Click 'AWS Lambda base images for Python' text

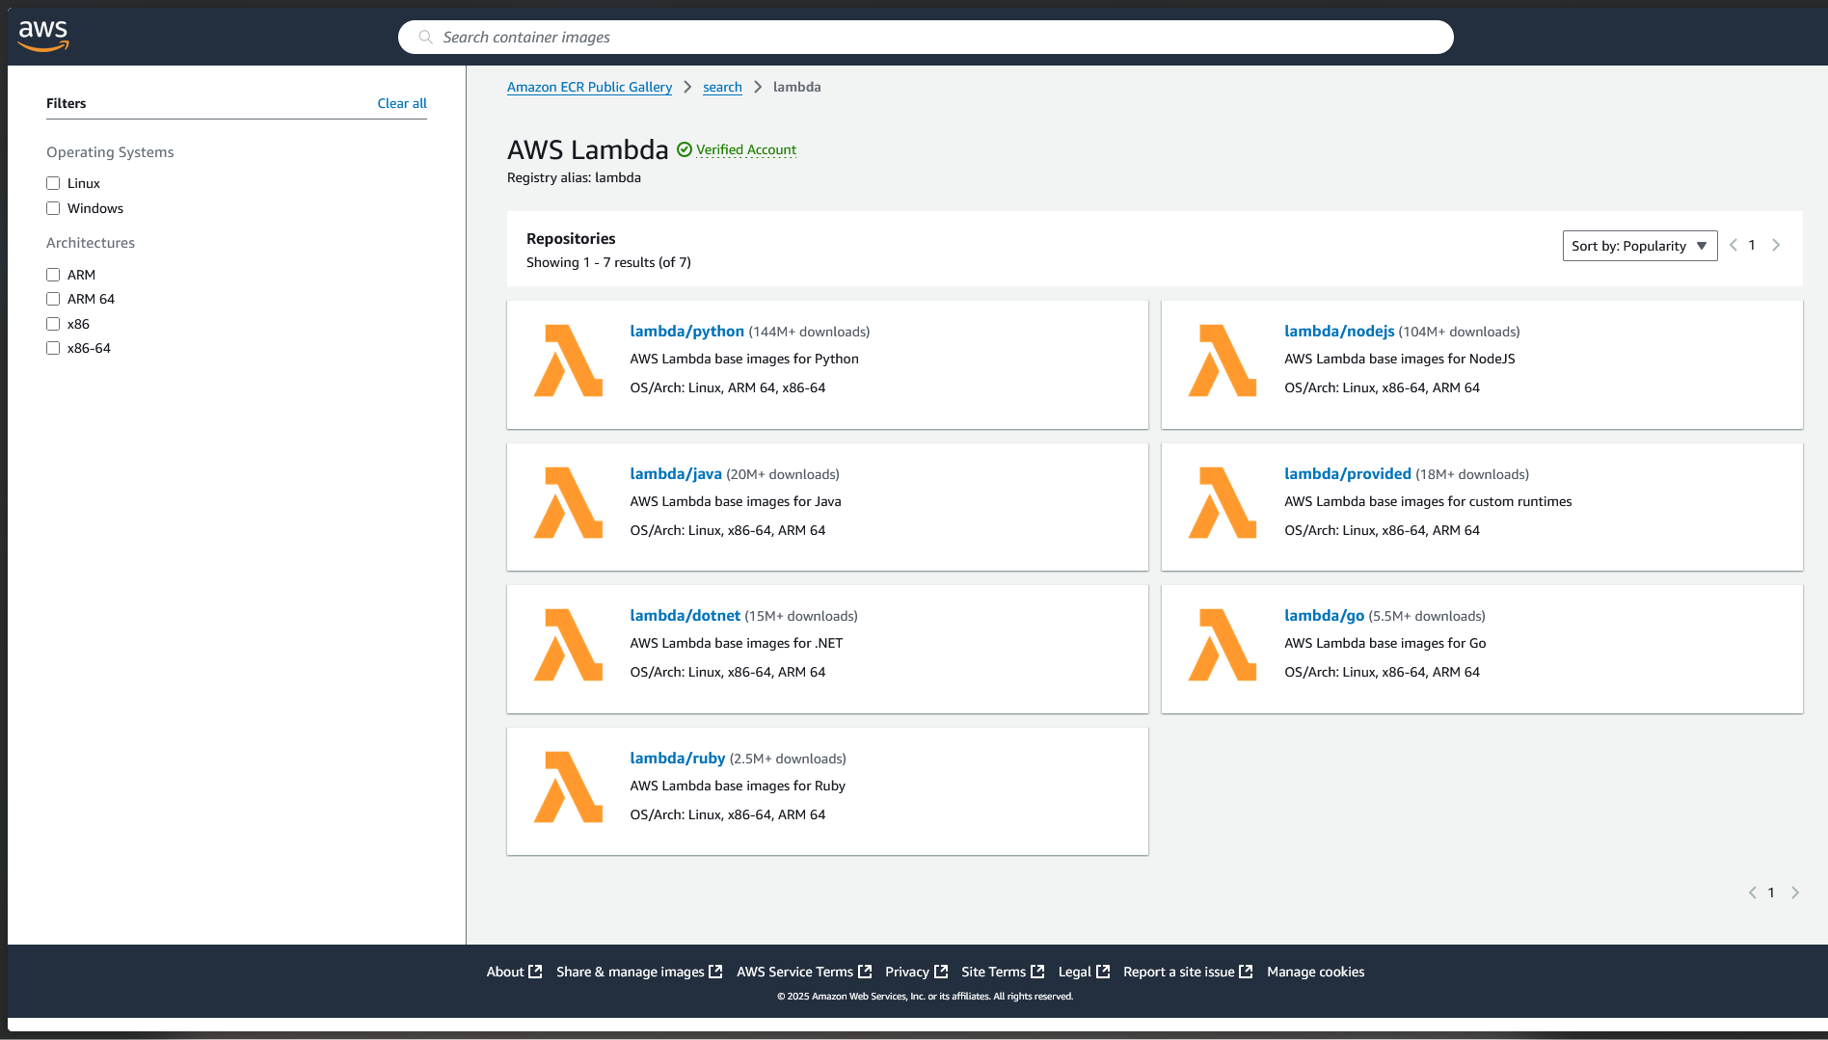click(x=744, y=359)
